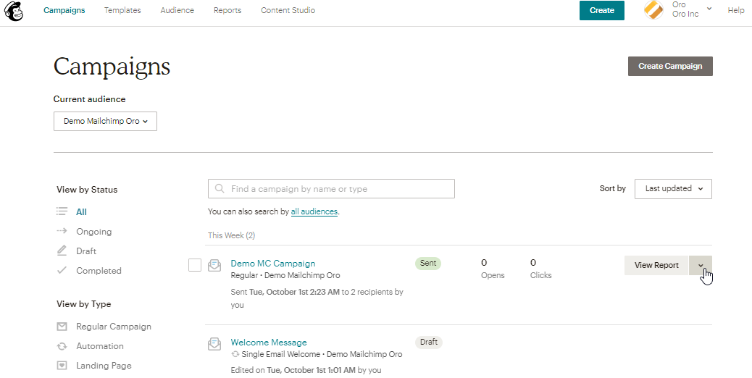The height and width of the screenshot is (378, 752).
Task: Open the arrow menu beside View Report
Action: (701, 266)
